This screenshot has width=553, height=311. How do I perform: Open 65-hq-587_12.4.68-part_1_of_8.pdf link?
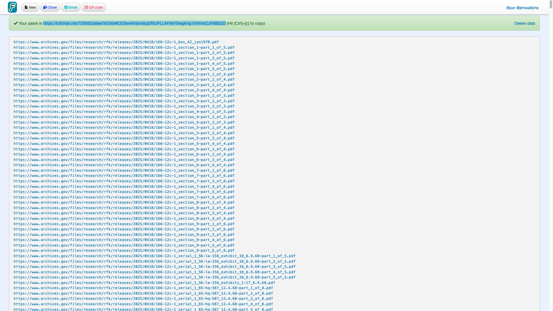coord(143,288)
